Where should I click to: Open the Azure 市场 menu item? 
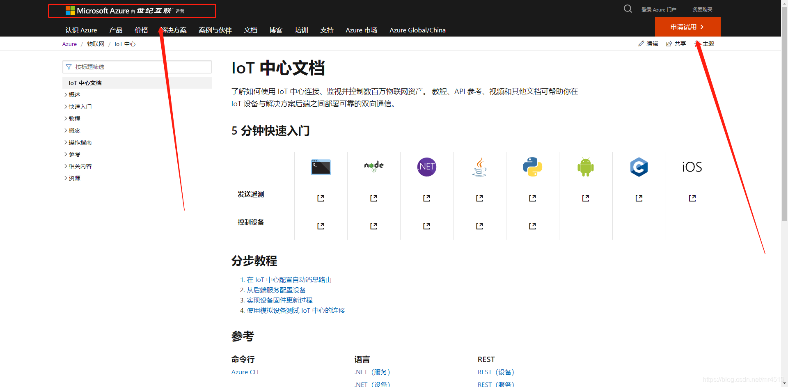point(361,30)
